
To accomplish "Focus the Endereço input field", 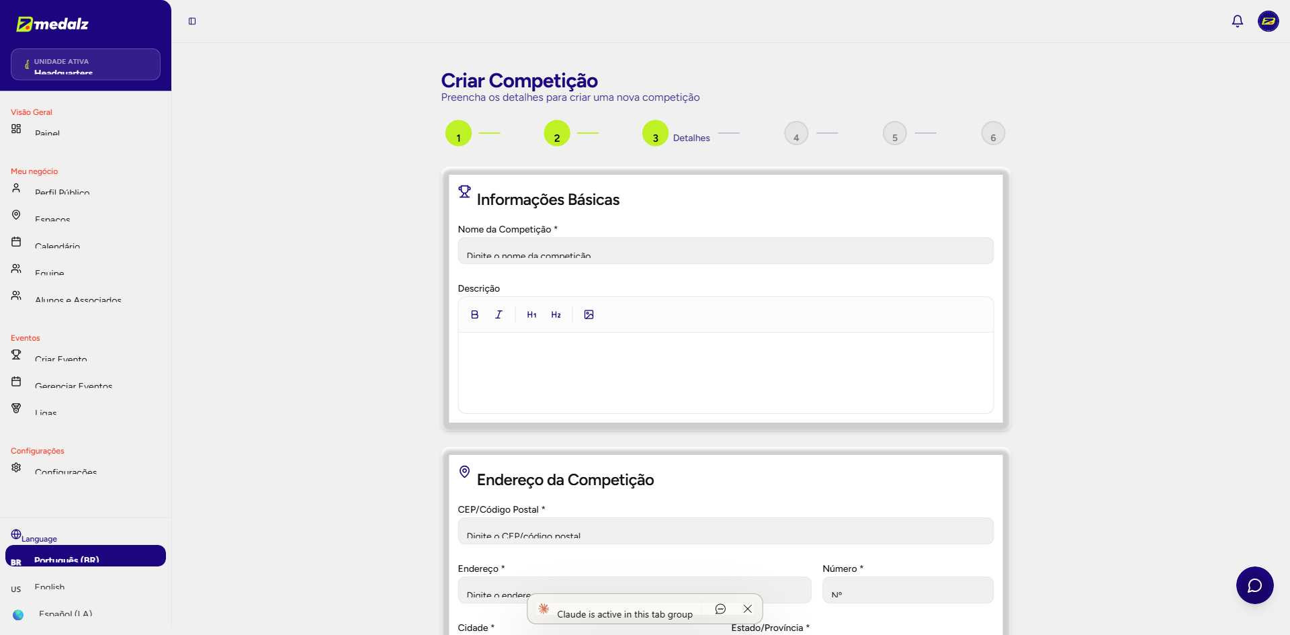I will (x=634, y=590).
